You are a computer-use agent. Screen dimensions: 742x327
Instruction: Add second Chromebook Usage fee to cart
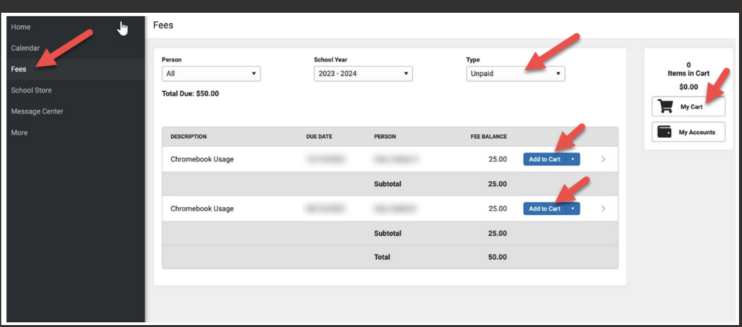point(545,208)
